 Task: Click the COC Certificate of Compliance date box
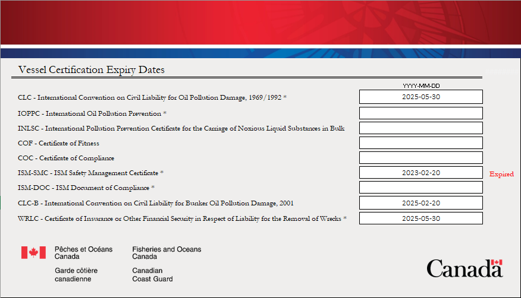point(420,158)
